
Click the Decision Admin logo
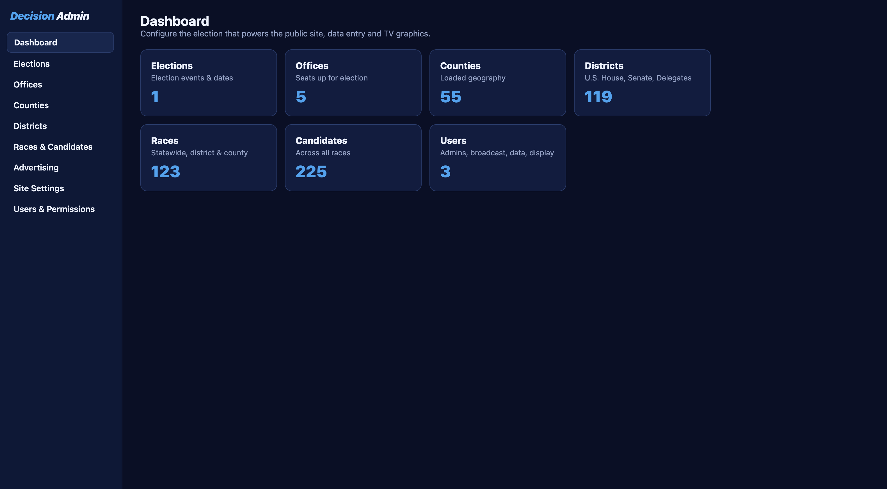(50, 16)
